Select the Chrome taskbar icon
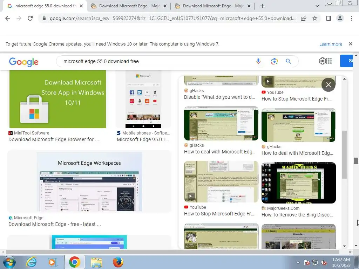This screenshot has width=359, height=269. pyautogui.click(x=74, y=262)
